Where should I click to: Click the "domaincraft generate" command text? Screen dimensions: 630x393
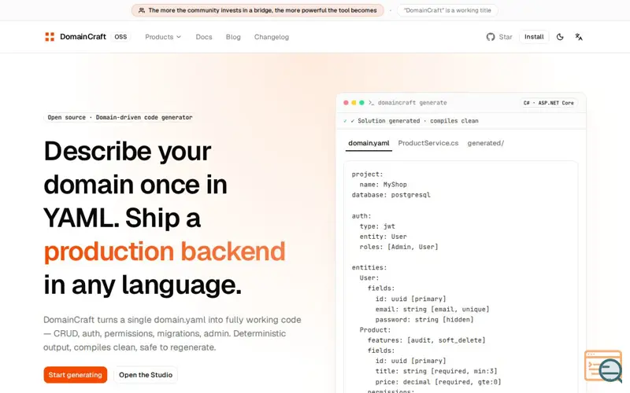pos(412,103)
